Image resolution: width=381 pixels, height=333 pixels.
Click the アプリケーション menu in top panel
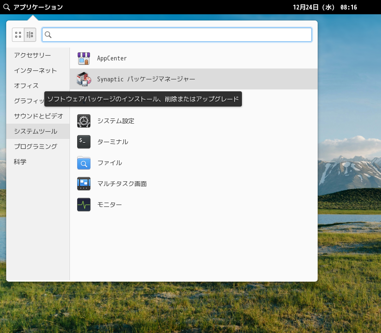tap(33, 7)
